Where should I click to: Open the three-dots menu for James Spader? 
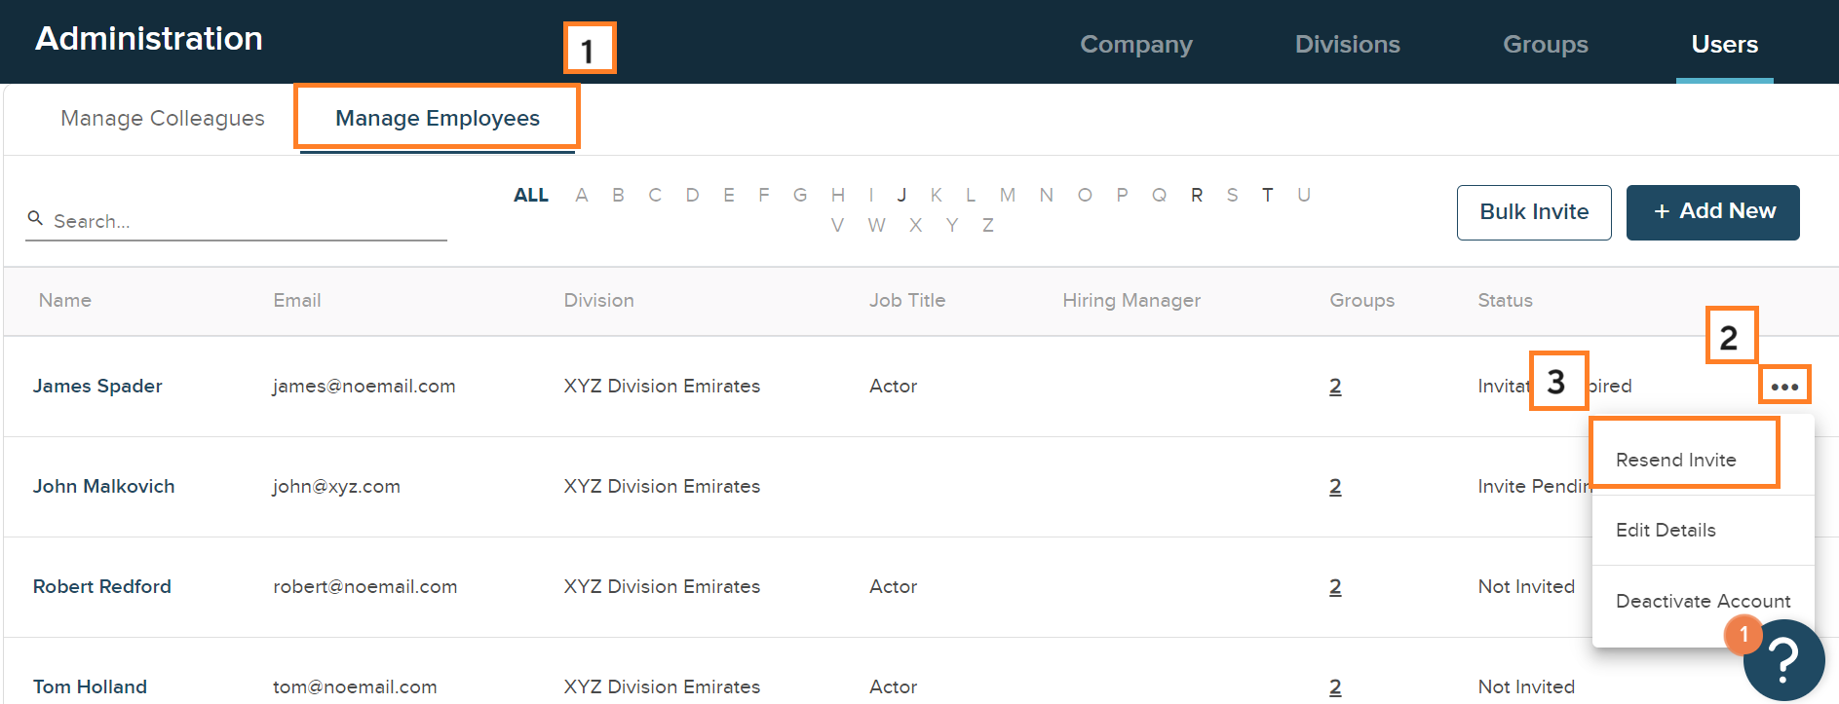pos(1784,387)
